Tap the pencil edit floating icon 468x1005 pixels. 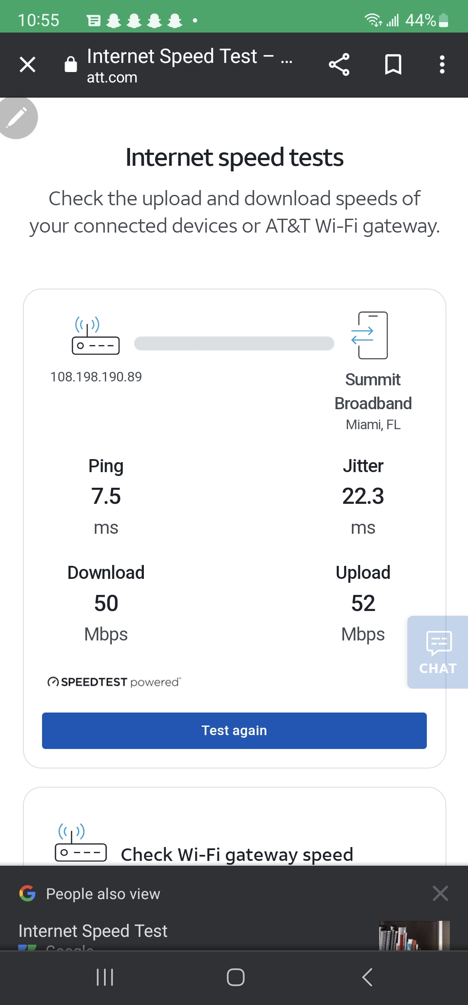click(17, 117)
